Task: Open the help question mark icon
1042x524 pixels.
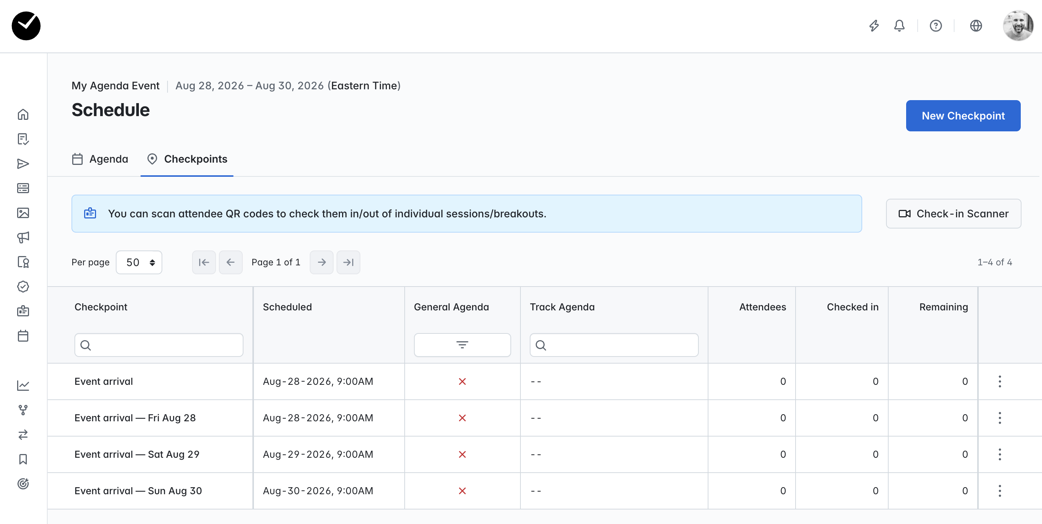Action: click(936, 26)
